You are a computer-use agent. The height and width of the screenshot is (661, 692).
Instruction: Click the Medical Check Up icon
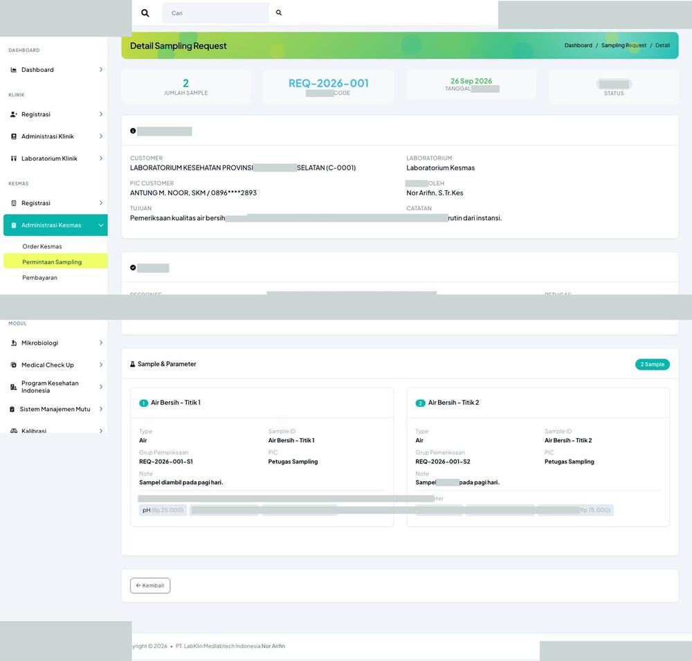[x=14, y=365]
